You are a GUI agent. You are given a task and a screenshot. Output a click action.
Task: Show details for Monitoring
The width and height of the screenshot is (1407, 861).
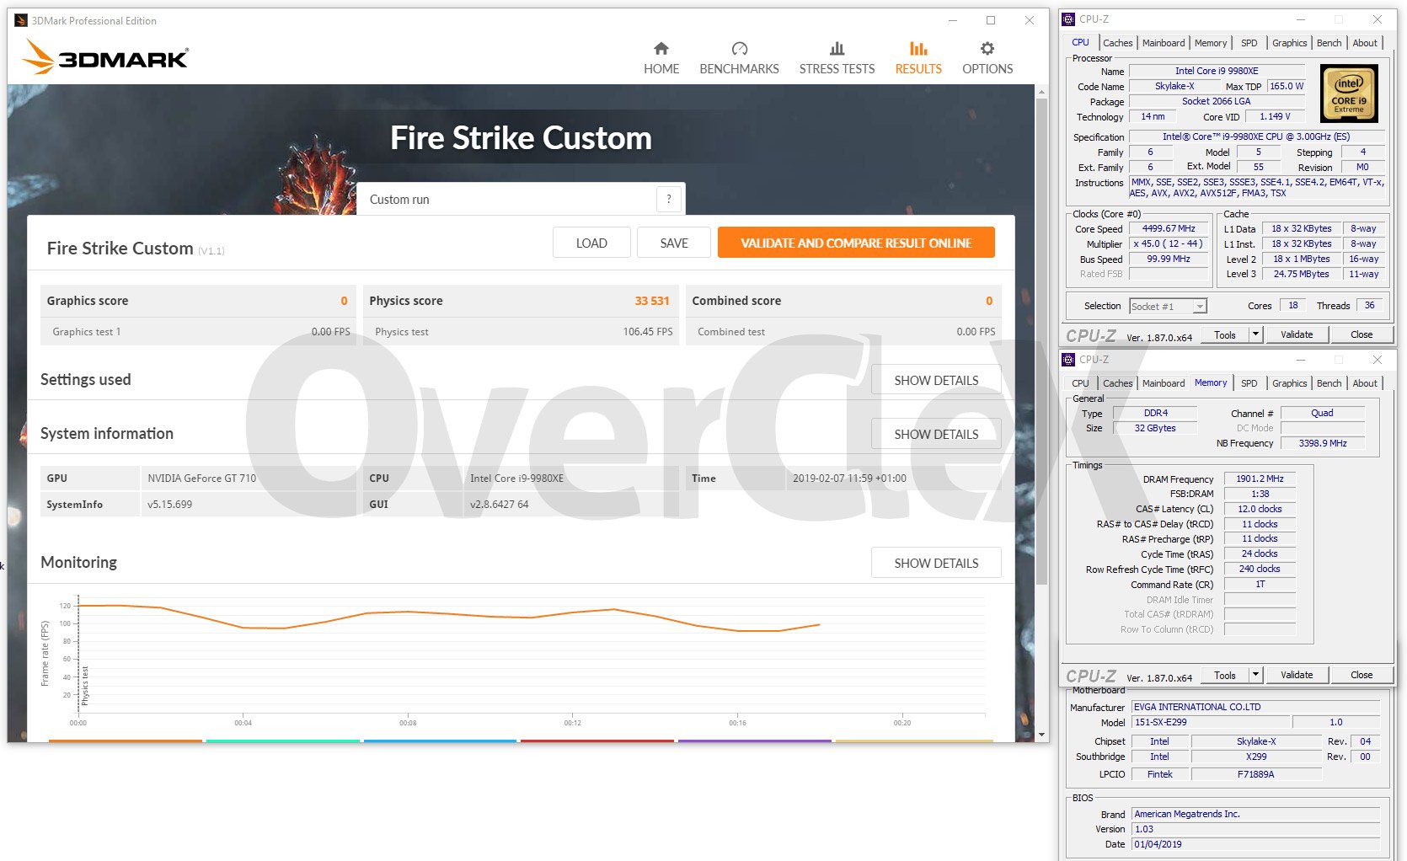pos(936,563)
